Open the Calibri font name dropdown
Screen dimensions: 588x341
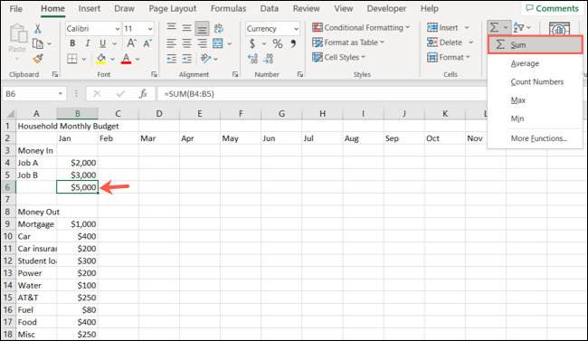tap(117, 29)
